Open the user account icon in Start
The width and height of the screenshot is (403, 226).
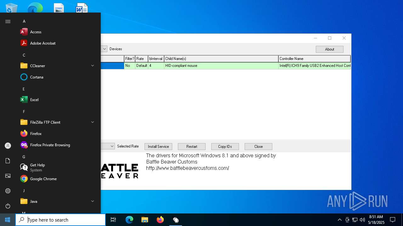point(8,146)
